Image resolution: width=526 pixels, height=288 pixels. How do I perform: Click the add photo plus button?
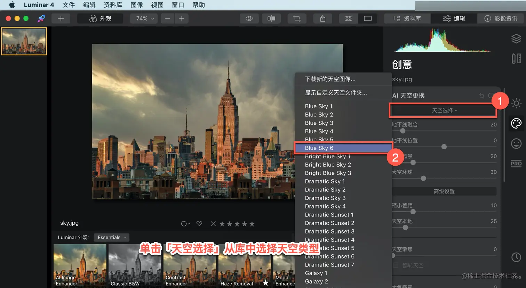click(61, 18)
